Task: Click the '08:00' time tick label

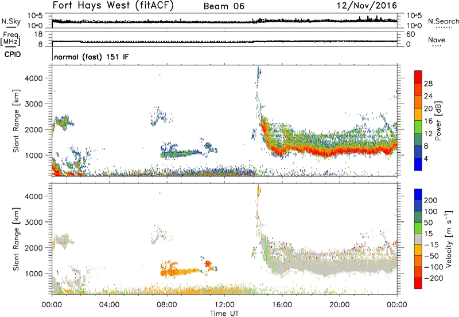Action: point(167,305)
